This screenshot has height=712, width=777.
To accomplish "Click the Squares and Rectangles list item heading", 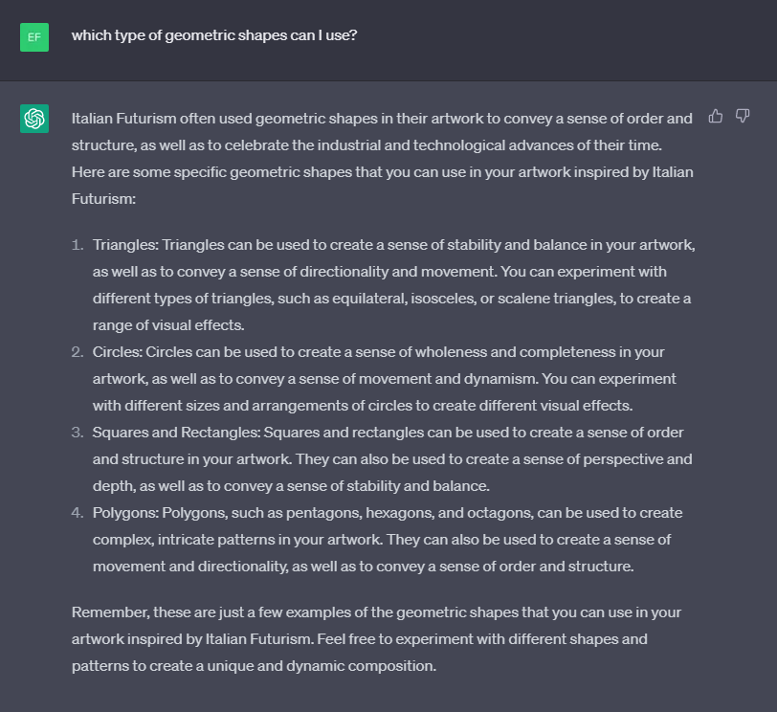I will pyautogui.click(x=176, y=432).
